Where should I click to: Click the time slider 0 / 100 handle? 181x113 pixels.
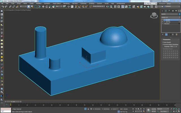pos(13,102)
